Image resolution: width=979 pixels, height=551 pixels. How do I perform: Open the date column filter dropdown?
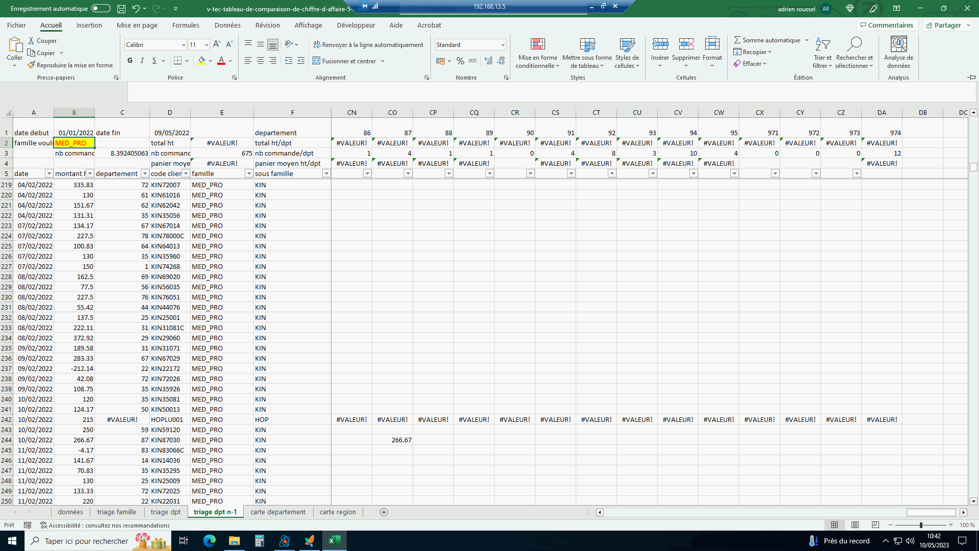[x=49, y=173]
